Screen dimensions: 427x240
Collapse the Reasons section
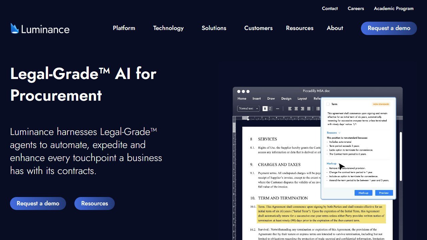click(334, 133)
